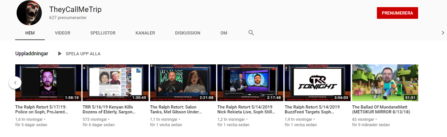Click title Nick Rekieta Live, Soph Still
447x137 pixels.
click(246, 110)
